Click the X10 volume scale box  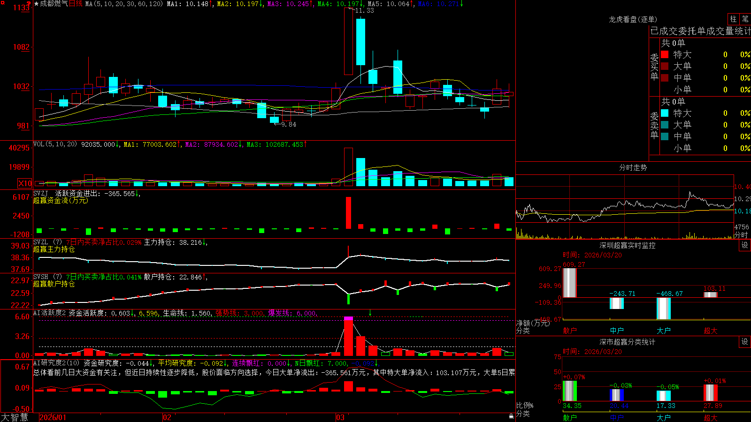(25, 183)
